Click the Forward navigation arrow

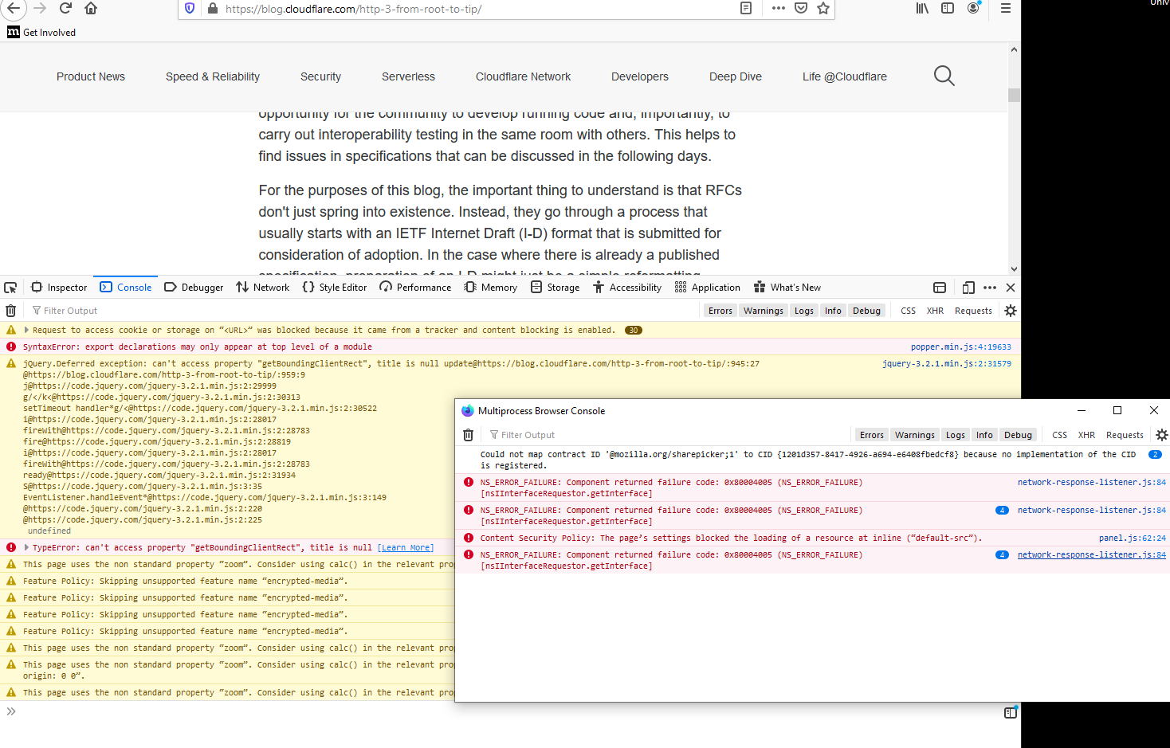click(40, 8)
